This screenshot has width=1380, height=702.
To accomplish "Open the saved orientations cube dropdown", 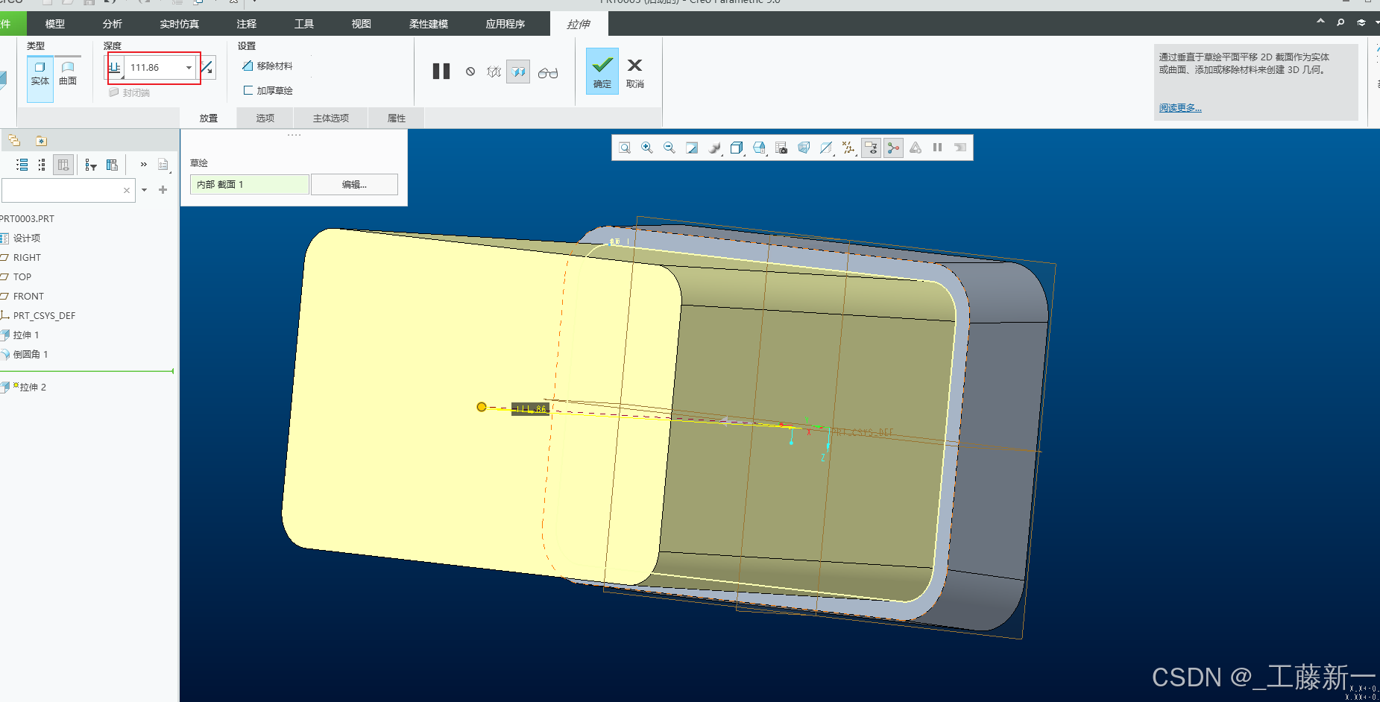I will [x=737, y=148].
